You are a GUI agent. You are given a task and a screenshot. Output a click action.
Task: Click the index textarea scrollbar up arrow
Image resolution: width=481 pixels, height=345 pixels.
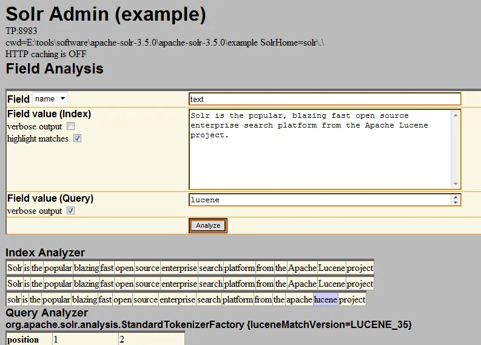[456, 115]
